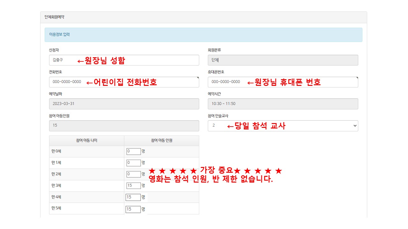Click the 만 0세 row label
Viewport: 408px width, 229px height.
(x=56, y=151)
